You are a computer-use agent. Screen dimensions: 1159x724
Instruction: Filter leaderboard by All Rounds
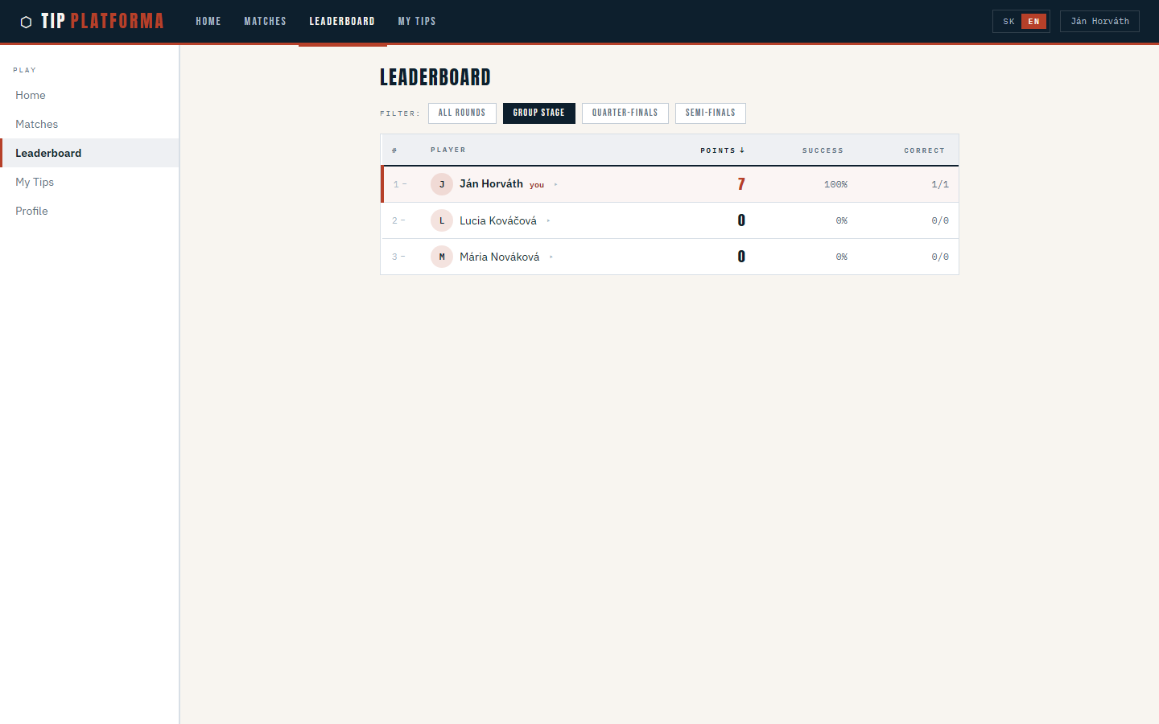(462, 113)
